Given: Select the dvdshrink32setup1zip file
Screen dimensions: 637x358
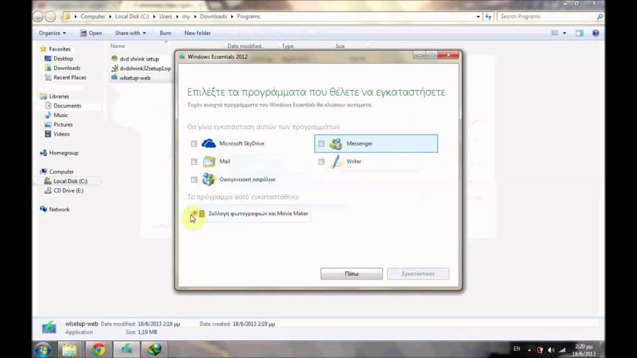Looking at the screenshot, I should 145,68.
